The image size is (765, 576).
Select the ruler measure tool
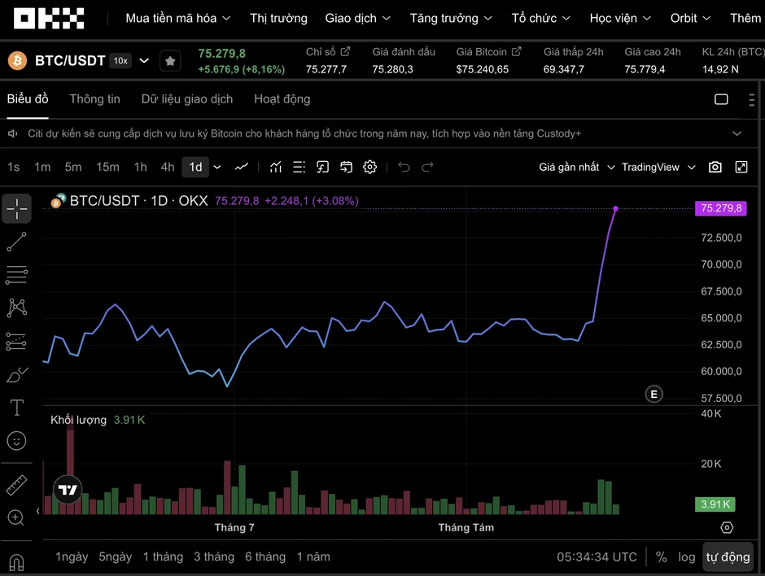(16, 485)
